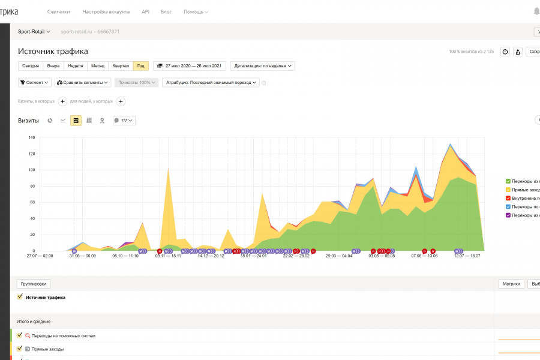Click the Метрики button
Screen dimensions: 540x360
pyautogui.click(x=511, y=284)
